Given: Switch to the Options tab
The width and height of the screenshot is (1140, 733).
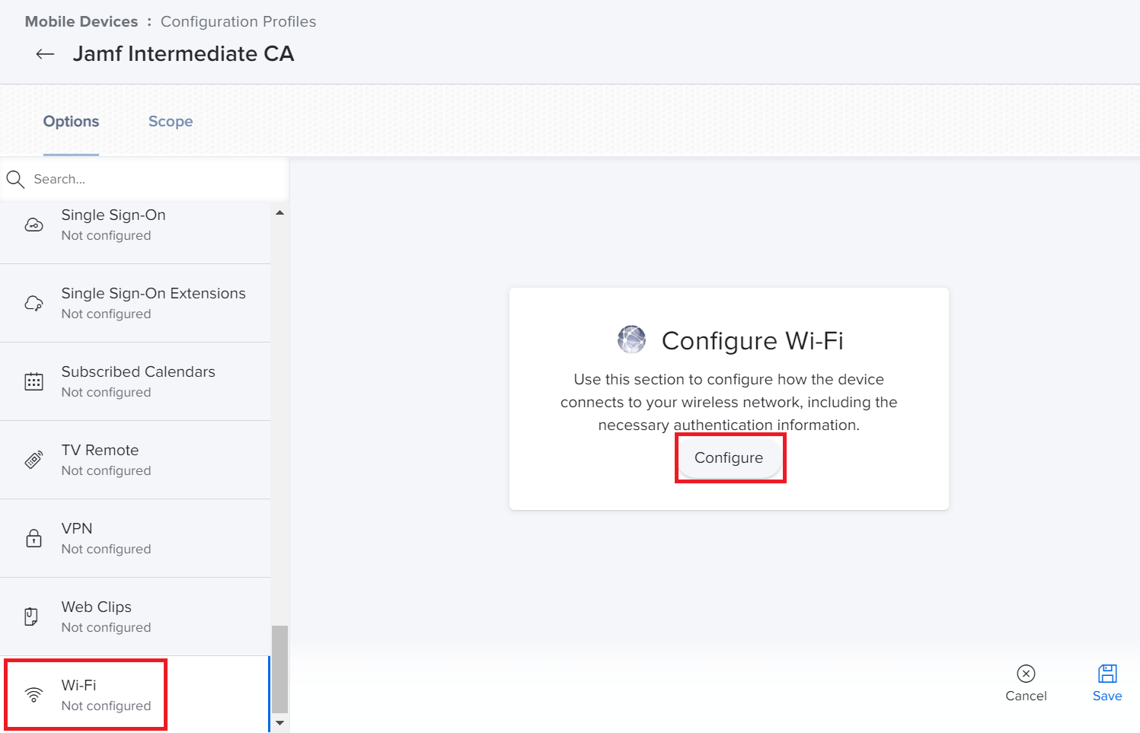Looking at the screenshot, I should coord(71,122).
